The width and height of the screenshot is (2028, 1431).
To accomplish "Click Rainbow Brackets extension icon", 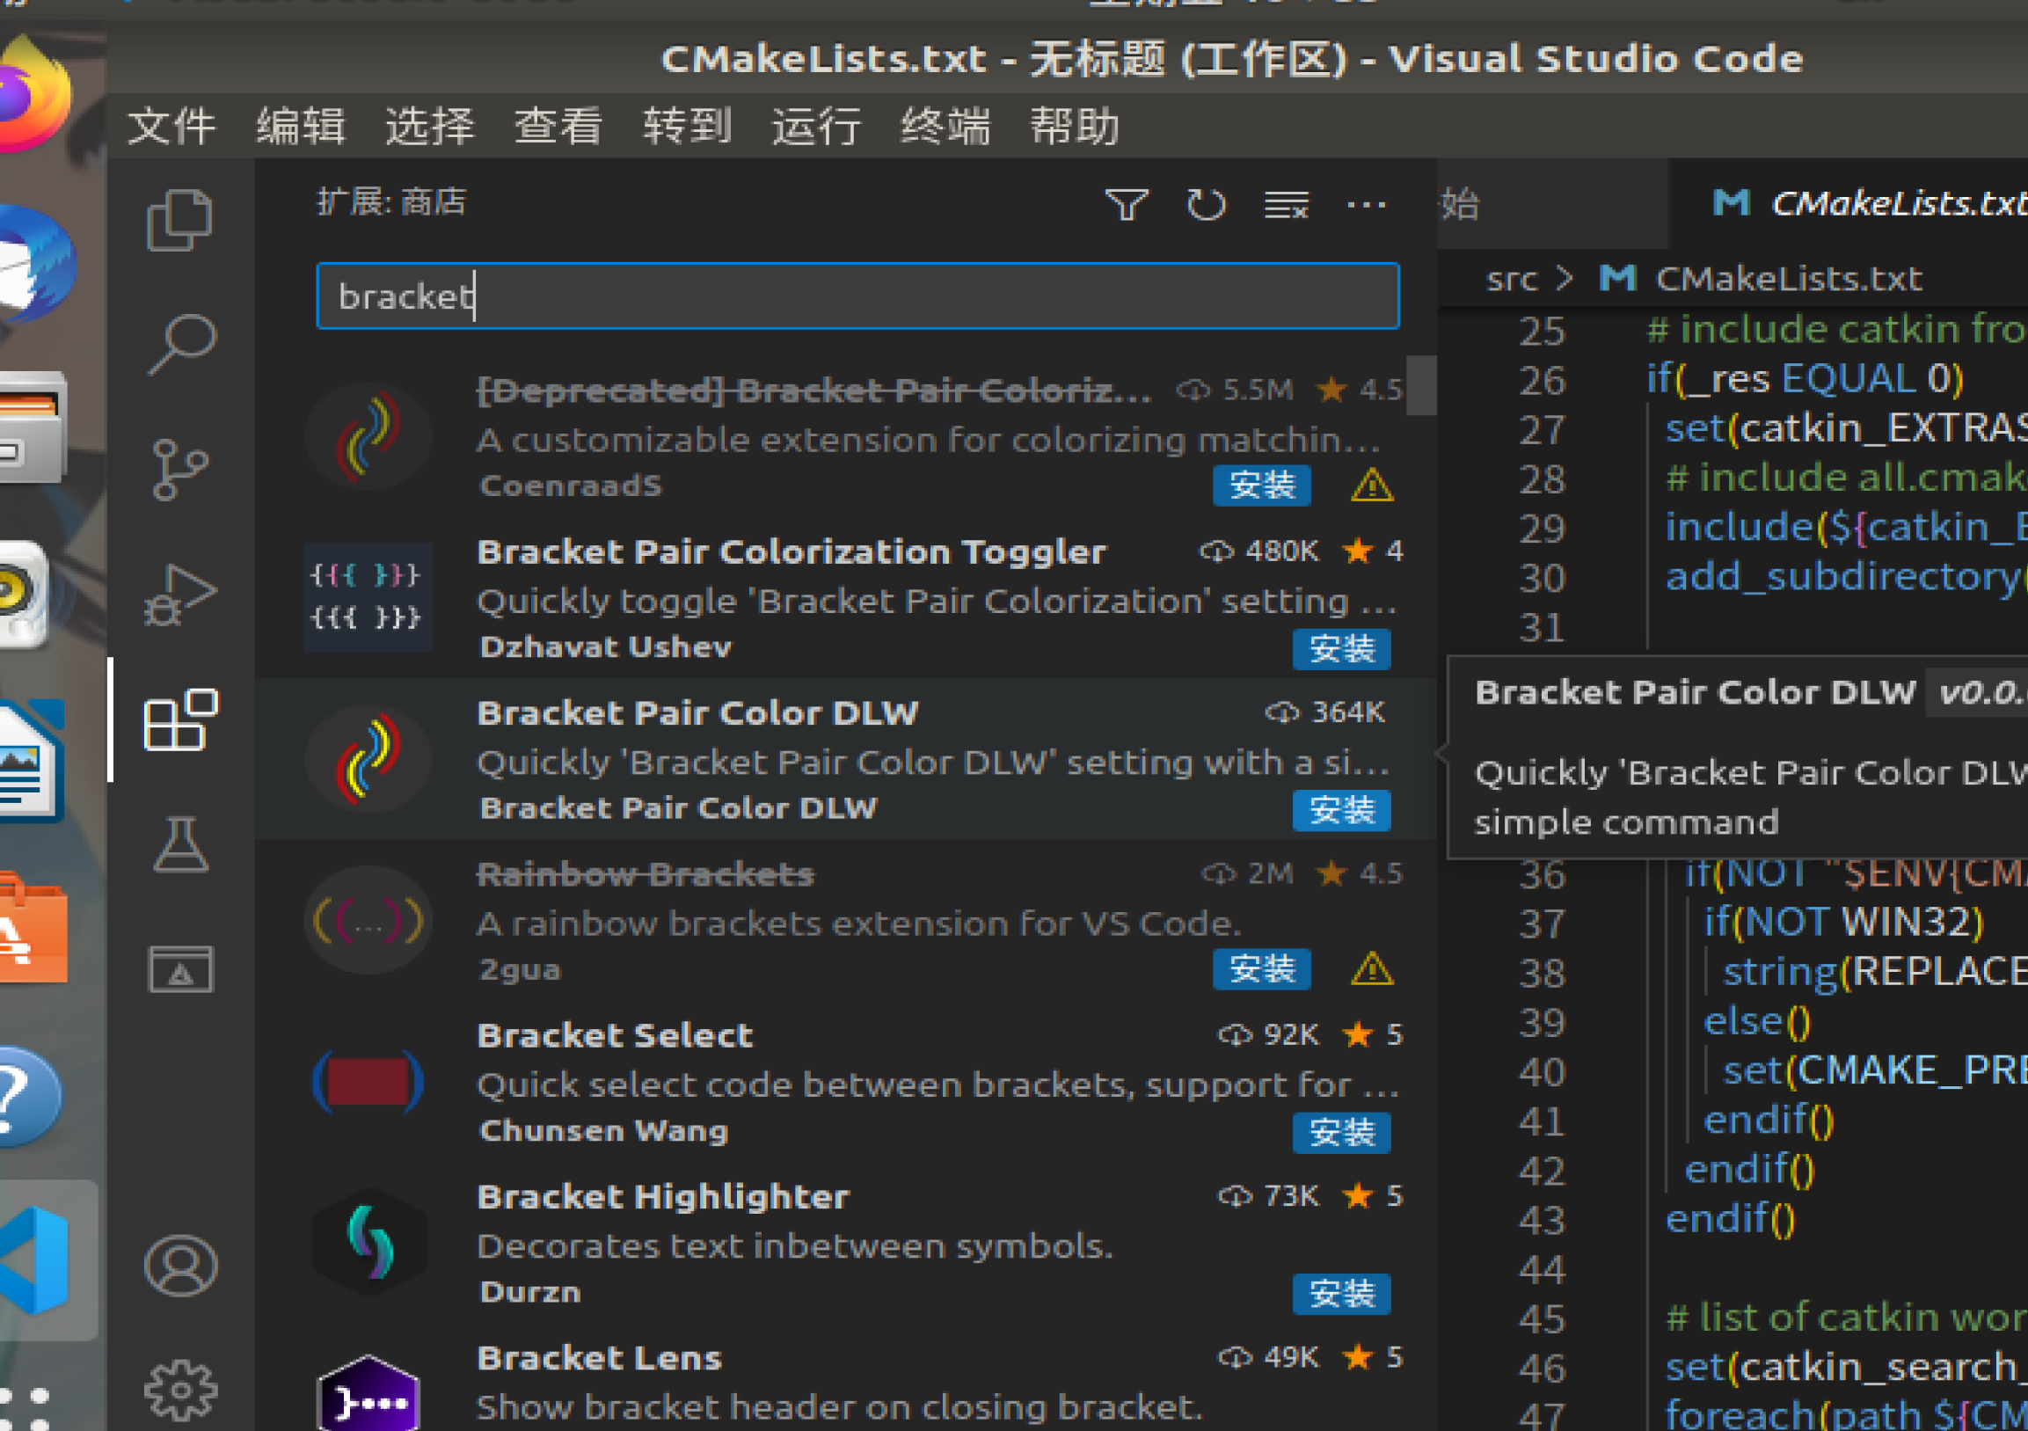I will pyautogui.click(x=368, y=921).
